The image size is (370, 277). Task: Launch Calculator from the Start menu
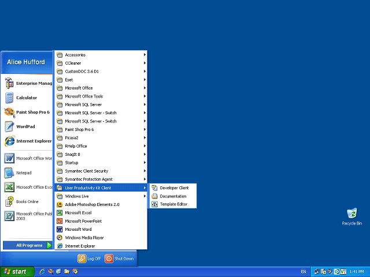pos(28,98)
